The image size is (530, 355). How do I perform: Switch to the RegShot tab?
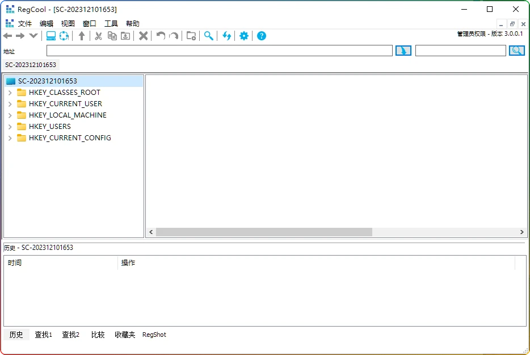coord(154,335)
